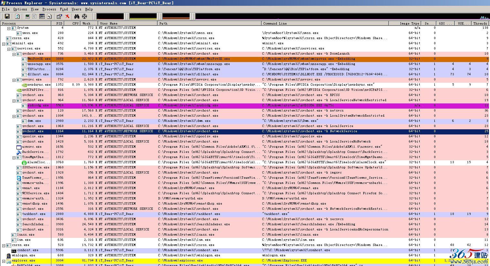Viewport: 490px width, 266px height.
Task: Collapse svchost.exe PID 736 node
Action: [x=14, y=54]
